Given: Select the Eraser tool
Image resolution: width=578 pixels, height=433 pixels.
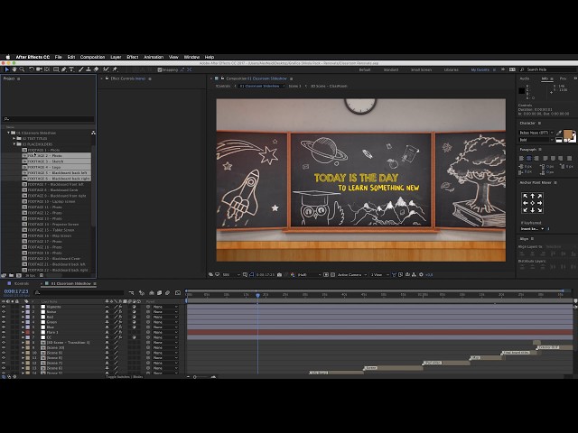Looking at the screenshot, I should [x=97, y=69].
